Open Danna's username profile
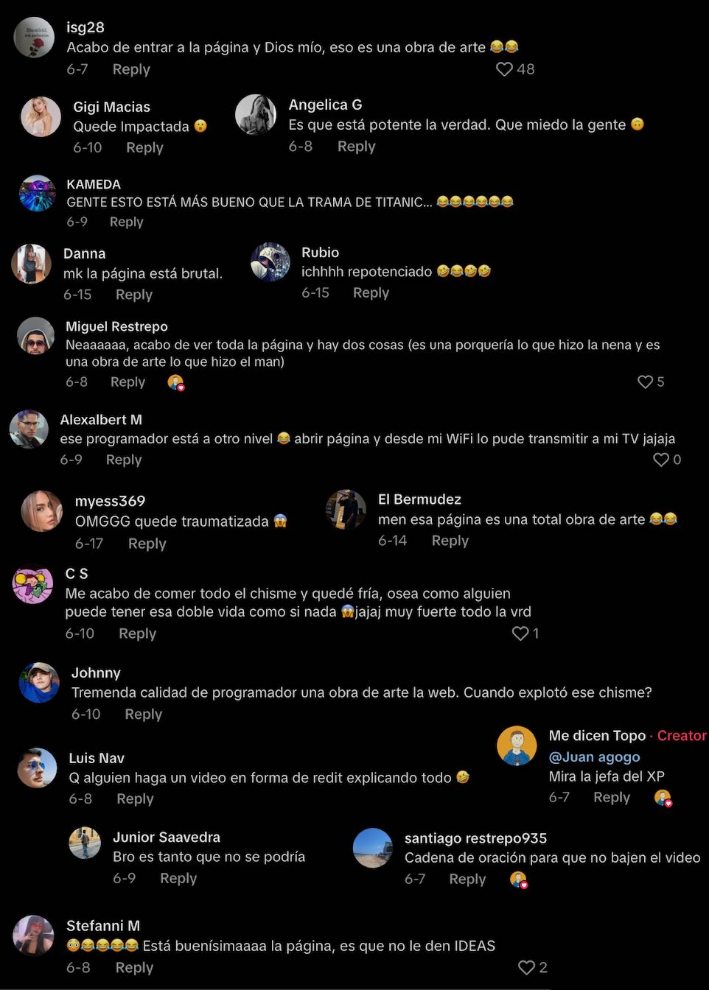709x990 pixels. coord(84,253)
